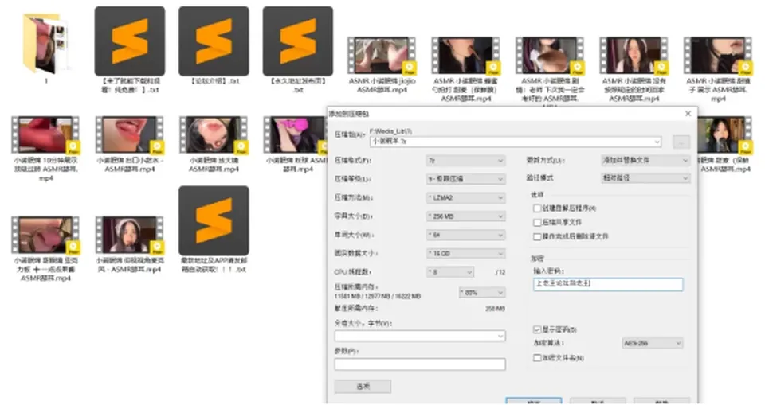Open the memory usage 80% dropdown

pyautogui.click(x=482, y=293)
